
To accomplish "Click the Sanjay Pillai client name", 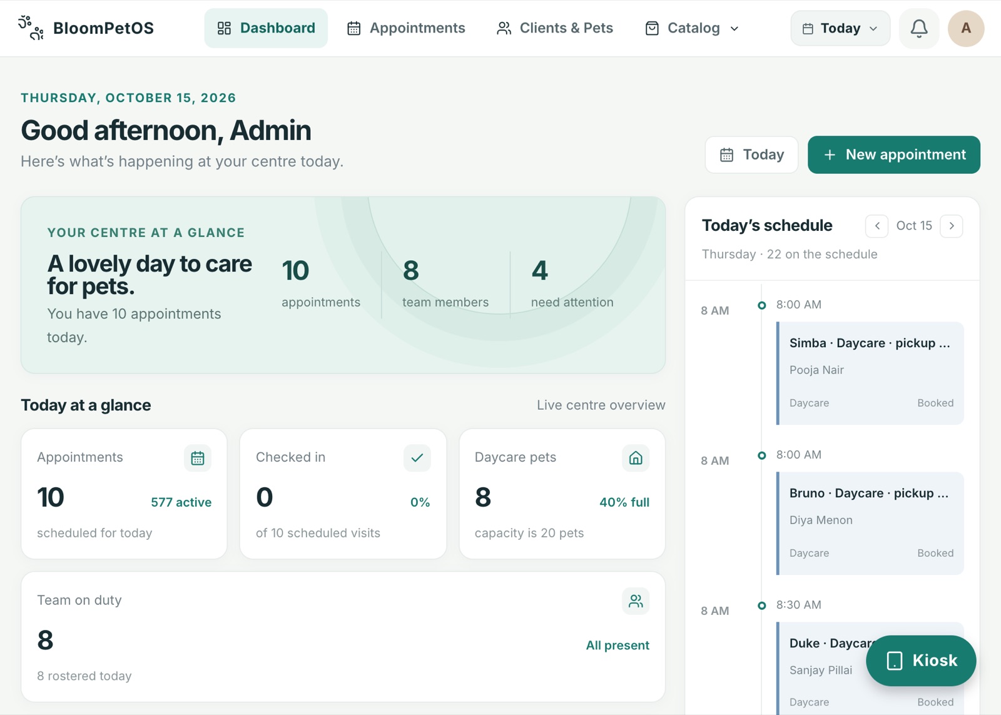I will (821, 670).
